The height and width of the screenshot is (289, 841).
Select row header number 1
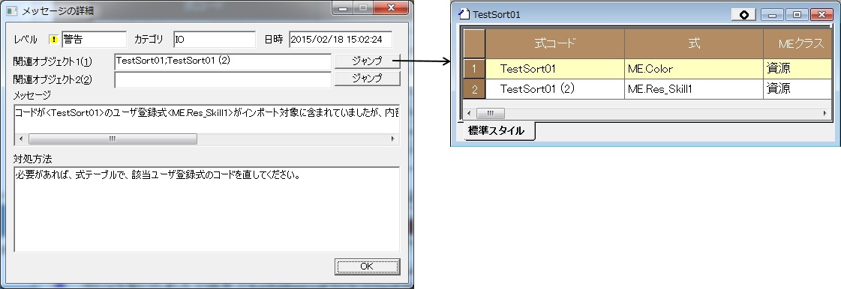click(x=475, y=69)
